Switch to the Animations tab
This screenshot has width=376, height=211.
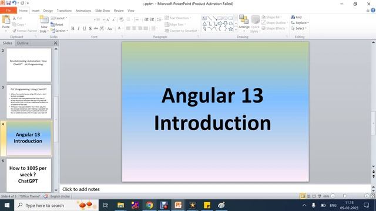83,11
